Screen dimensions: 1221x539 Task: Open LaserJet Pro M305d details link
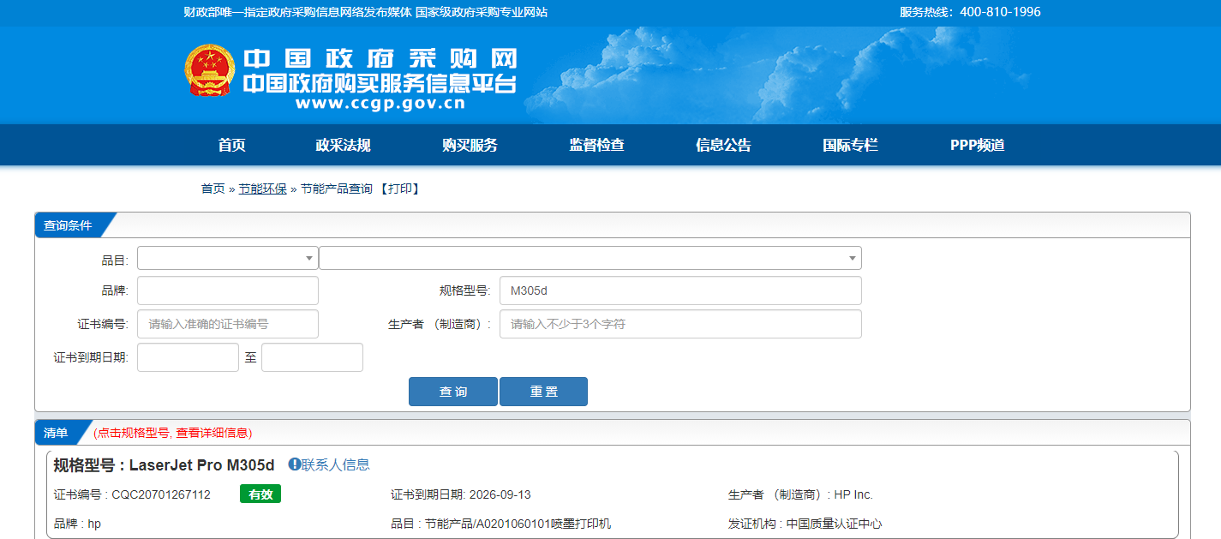tap(201, 465)
